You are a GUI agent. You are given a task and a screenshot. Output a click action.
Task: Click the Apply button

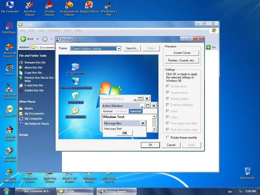click(191, 145)
